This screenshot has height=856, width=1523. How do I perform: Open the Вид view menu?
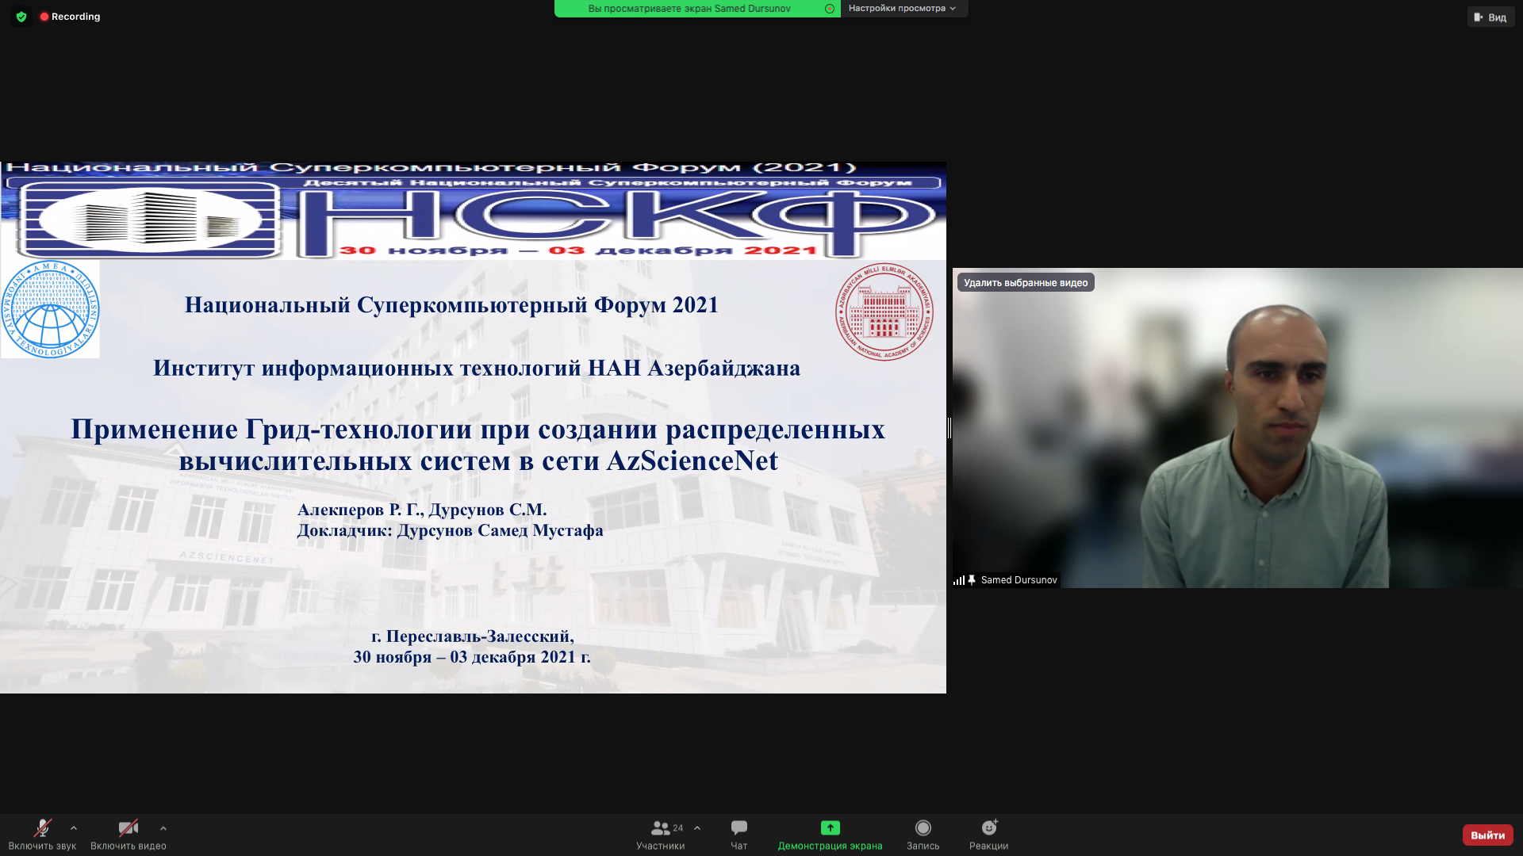(x=1490, y=17)
